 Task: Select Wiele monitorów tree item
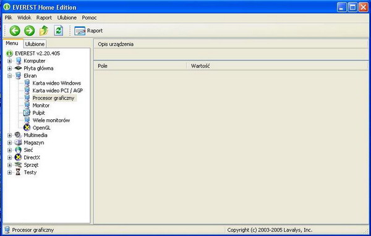[x=51, y=120]
